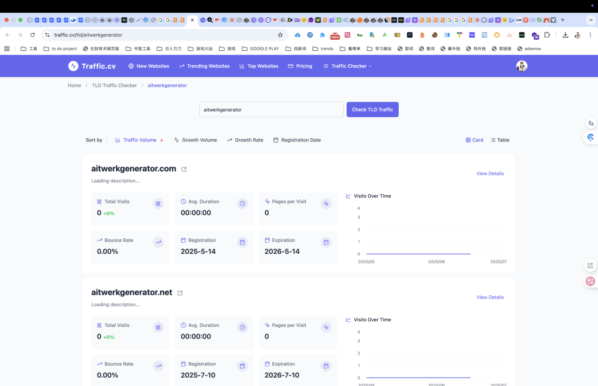Screen dimensions: 598x386
Task: Click Pages per Visit icon in aitwerkgenerator.net card
Action: tap(326, 327)
